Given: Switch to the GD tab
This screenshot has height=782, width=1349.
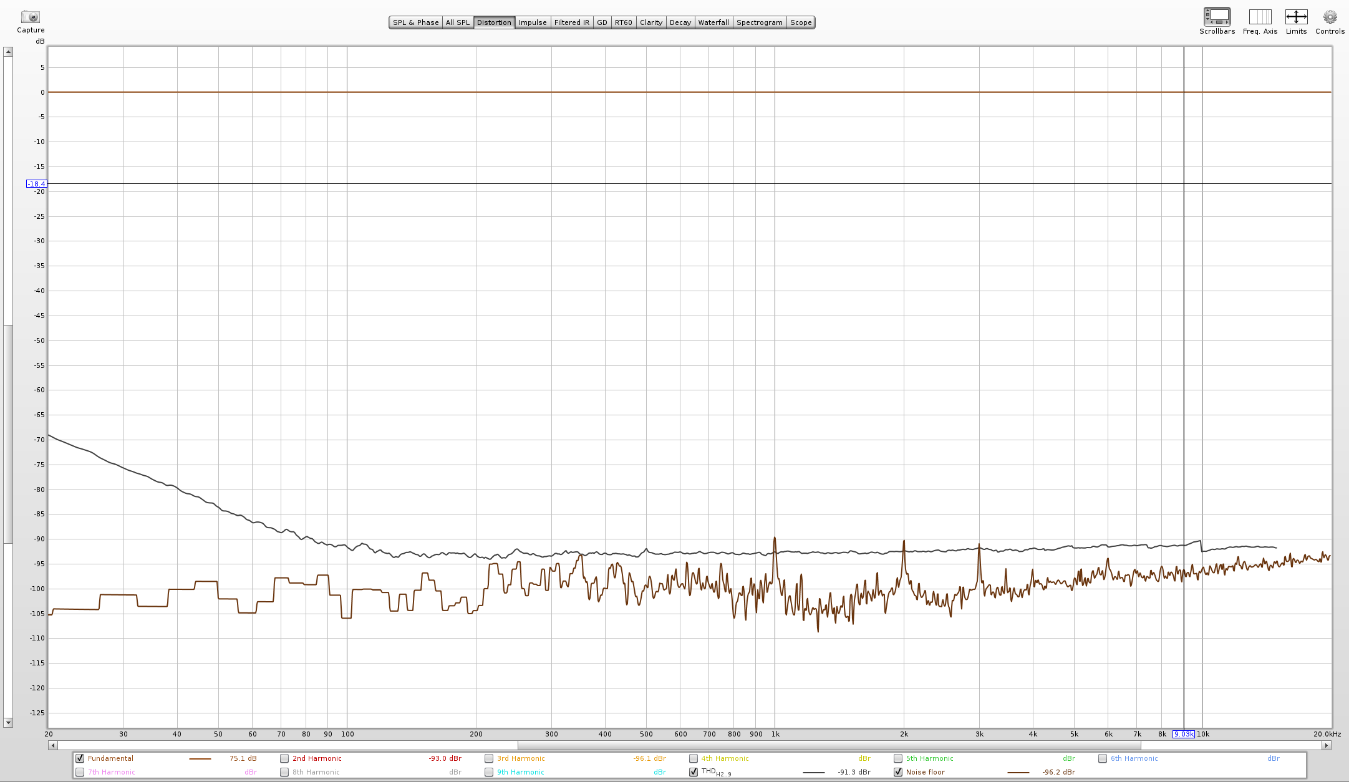Looking at the screenshot, I should 602,22.
